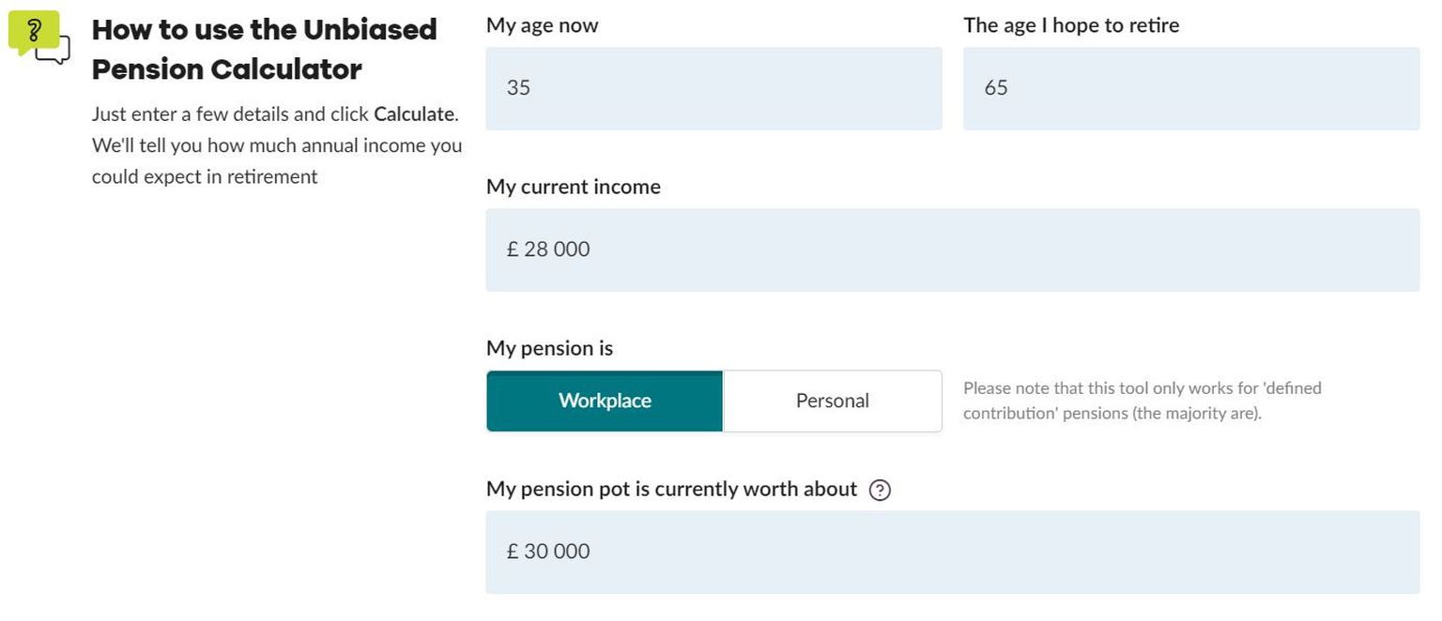
Task: Toggle pension from Workplace to Personal
Action: (832, 401)
